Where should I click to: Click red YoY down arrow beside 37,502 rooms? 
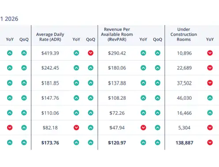[210, 83]
